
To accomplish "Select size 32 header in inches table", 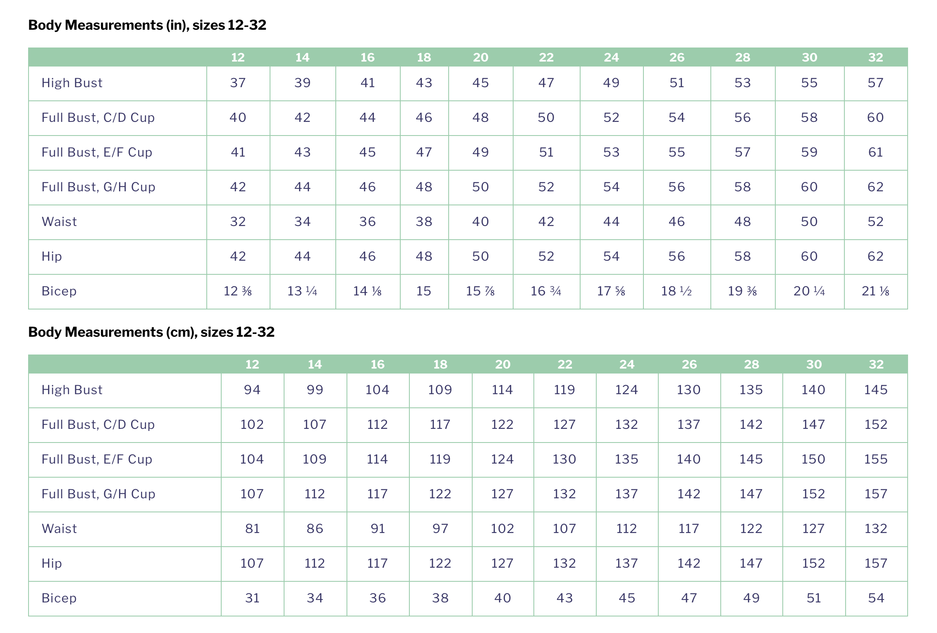I will [x=875, y=57].
